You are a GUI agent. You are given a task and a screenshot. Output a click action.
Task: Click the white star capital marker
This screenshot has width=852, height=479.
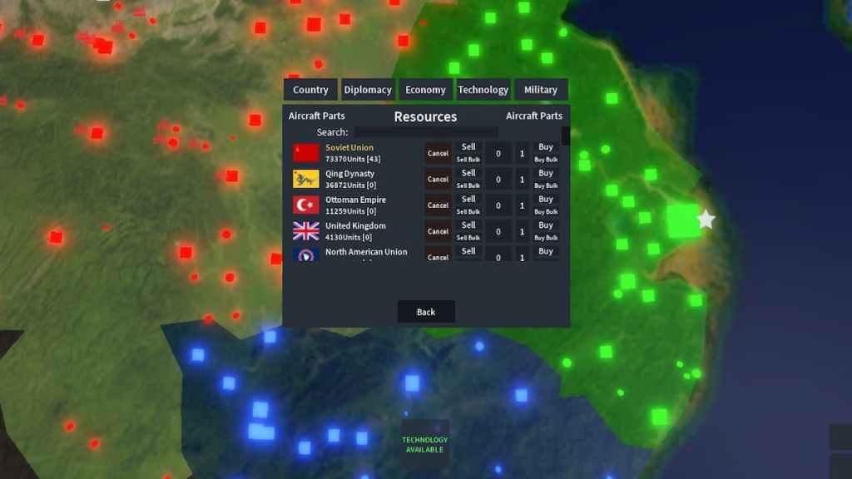706,220
